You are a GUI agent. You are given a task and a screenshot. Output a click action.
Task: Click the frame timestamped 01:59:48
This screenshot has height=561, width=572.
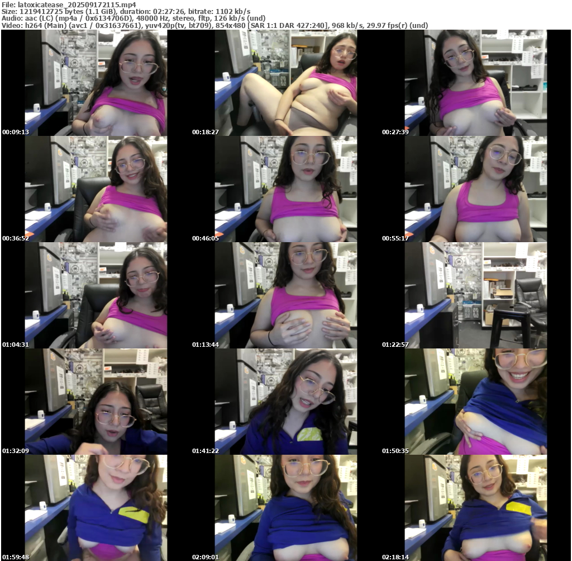96,508
